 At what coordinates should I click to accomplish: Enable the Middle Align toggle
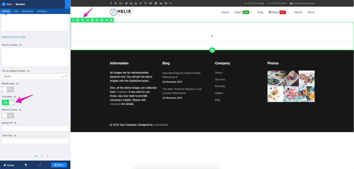click(x=8, y=90)
